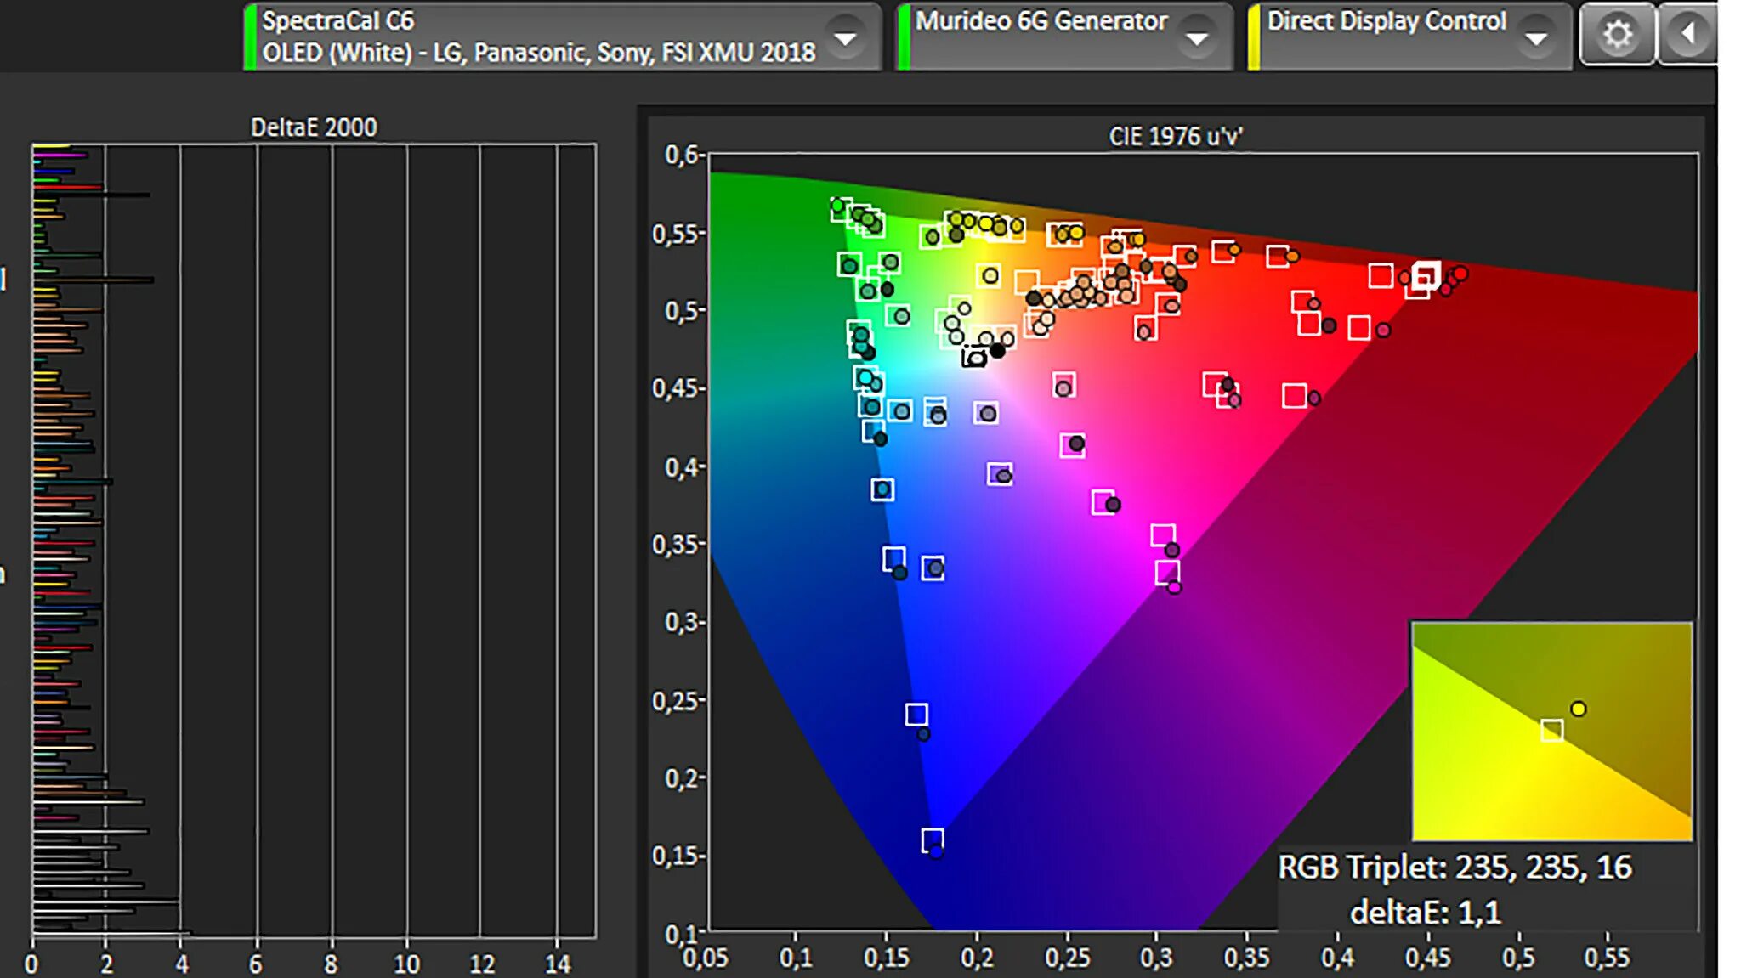Expand the Murideo 6G Generator dropdown arrow
1741x978 pixels.
point(1197,38)
